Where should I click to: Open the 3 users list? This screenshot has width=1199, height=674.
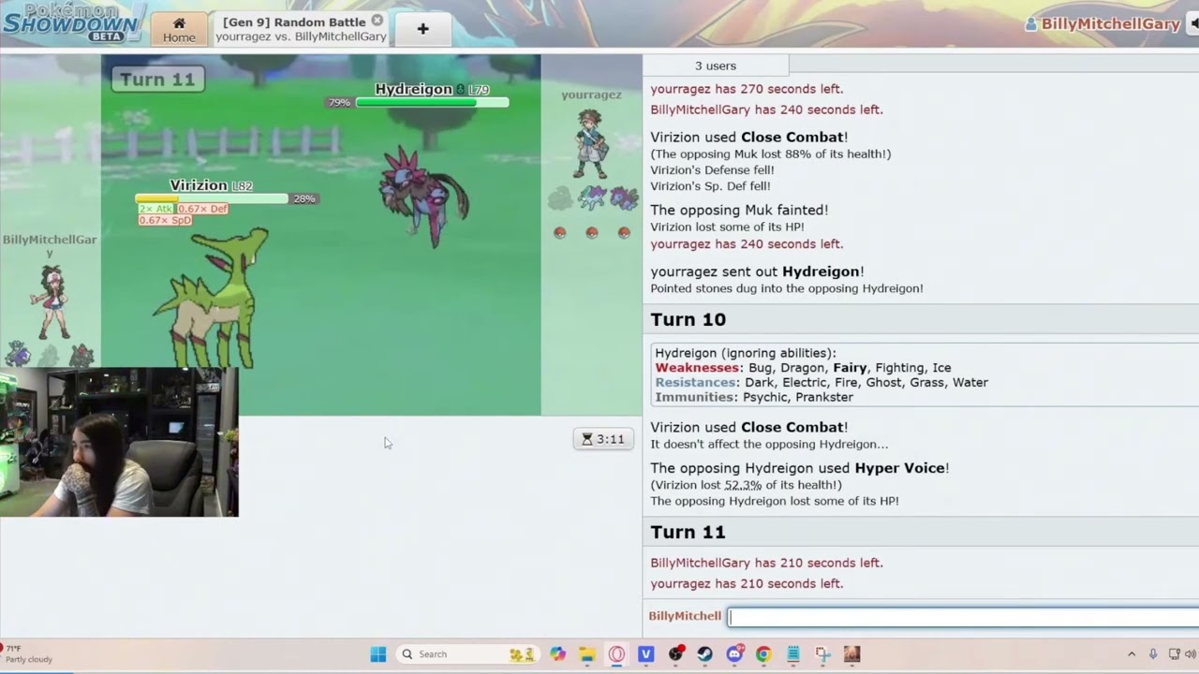(x=716, y=66)
